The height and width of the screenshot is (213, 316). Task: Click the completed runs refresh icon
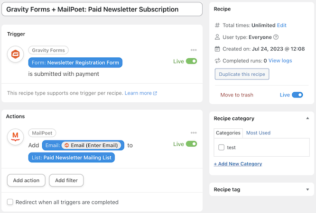pos(217,61)
